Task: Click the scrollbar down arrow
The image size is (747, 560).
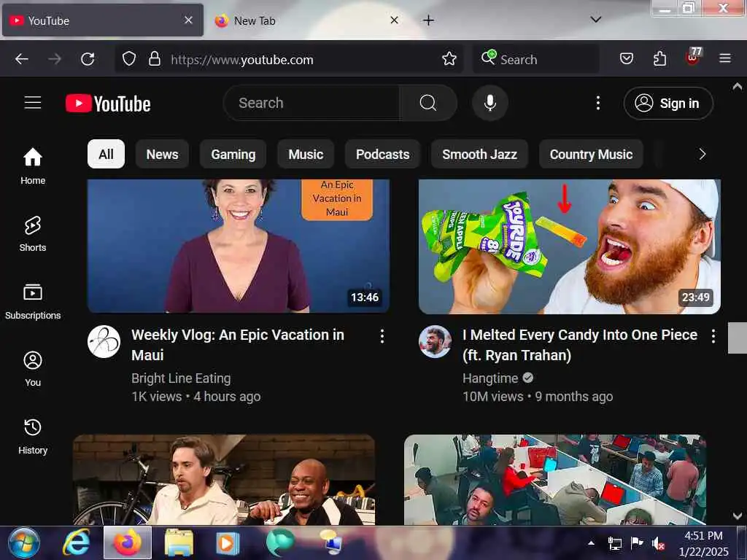Action: pyautogui.click(x=738, y=516)
